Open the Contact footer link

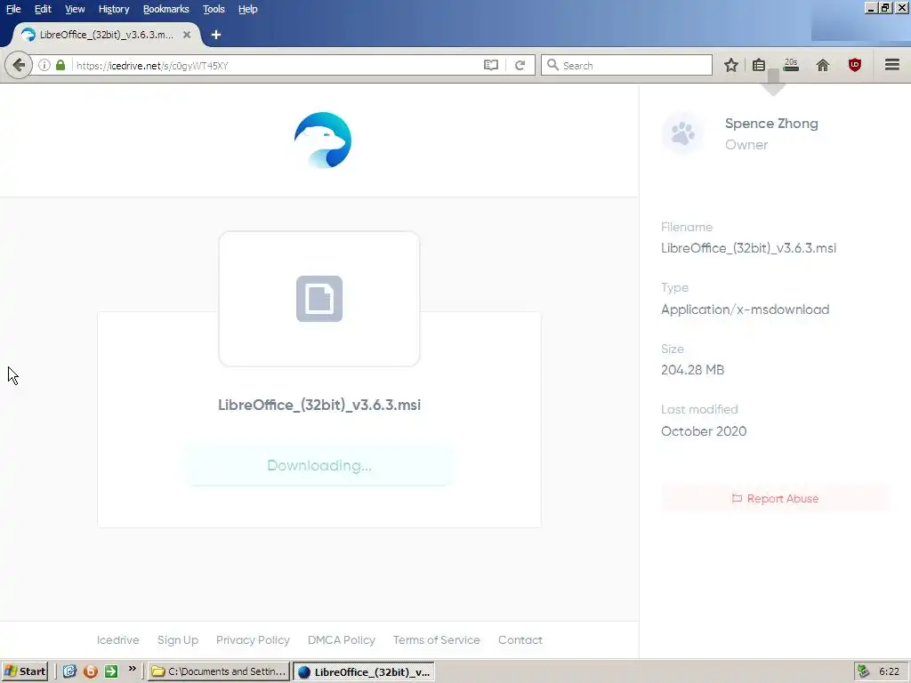pos(520,640)
